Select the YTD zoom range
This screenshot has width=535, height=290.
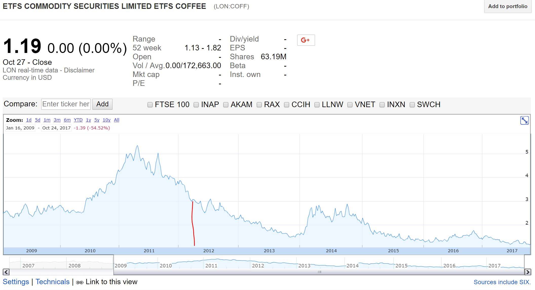(x=78, y=120)
